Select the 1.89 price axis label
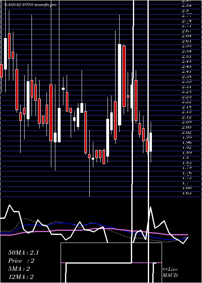This screenshot has height=283, width=202. click(x=187, y=152)
